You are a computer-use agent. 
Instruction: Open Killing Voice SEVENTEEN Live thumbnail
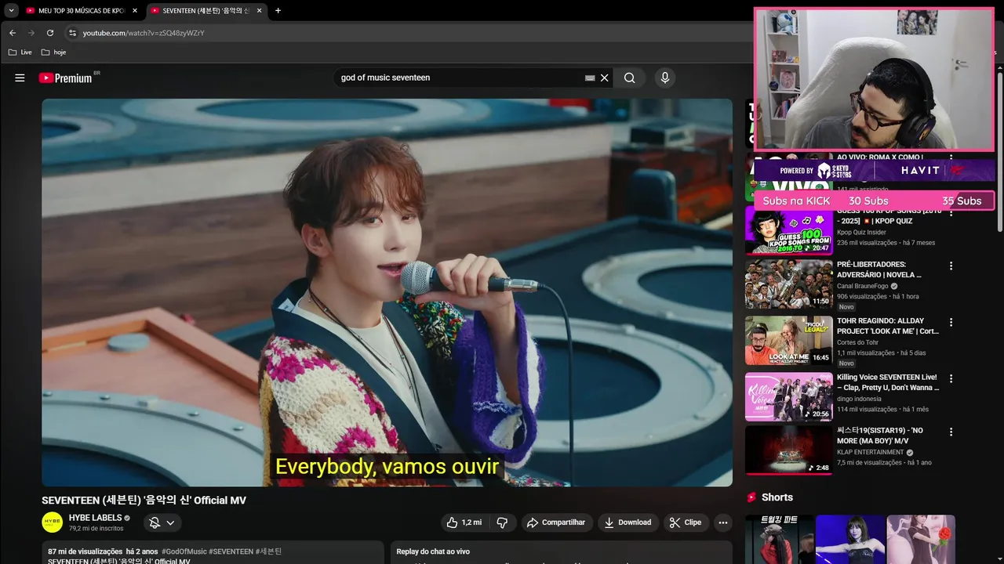click(x=788, y=396)
